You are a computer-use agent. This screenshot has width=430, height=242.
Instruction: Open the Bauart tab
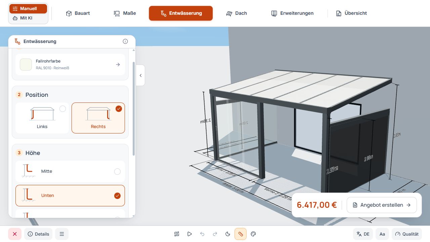78,13
